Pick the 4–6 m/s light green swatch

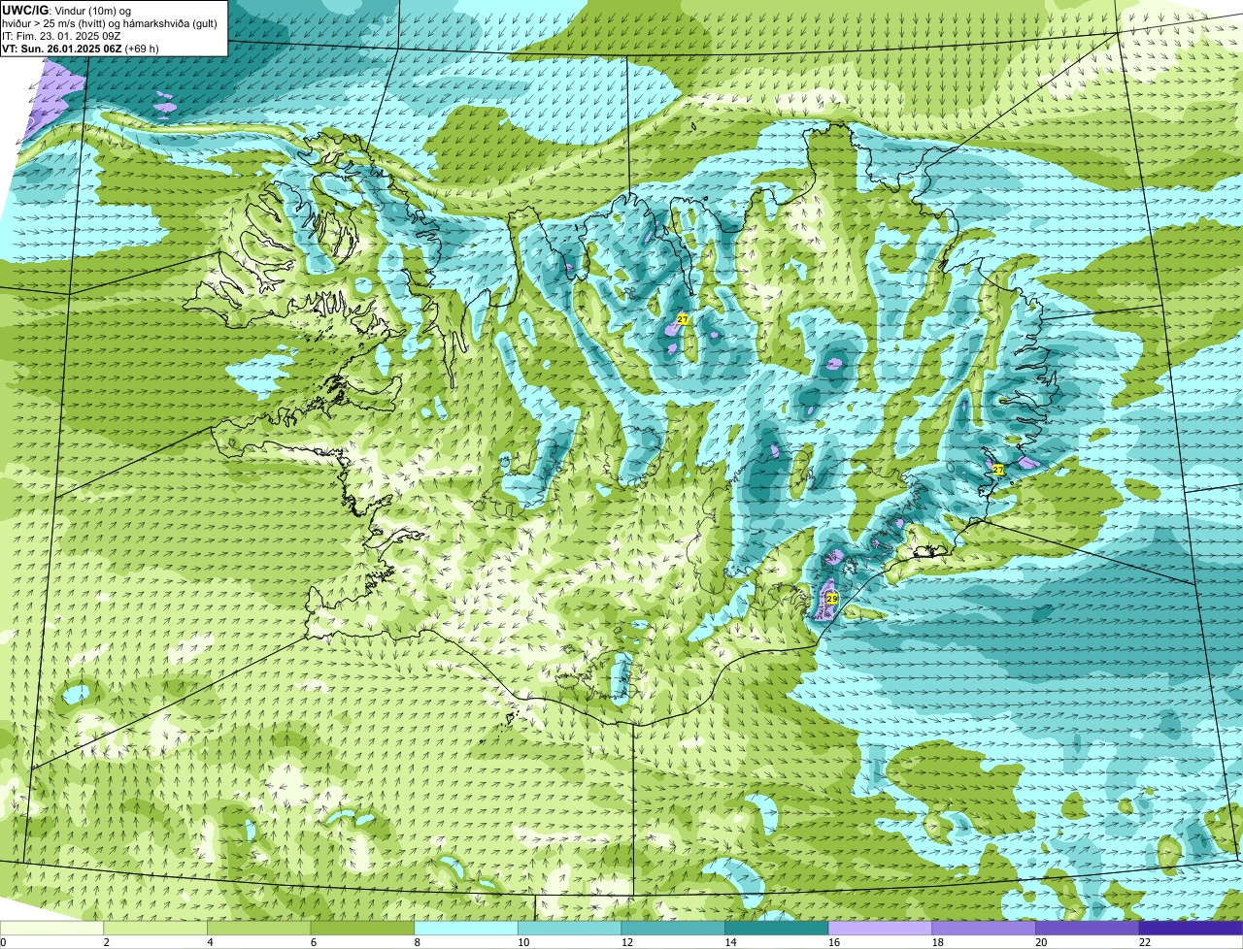click(259, 928)
